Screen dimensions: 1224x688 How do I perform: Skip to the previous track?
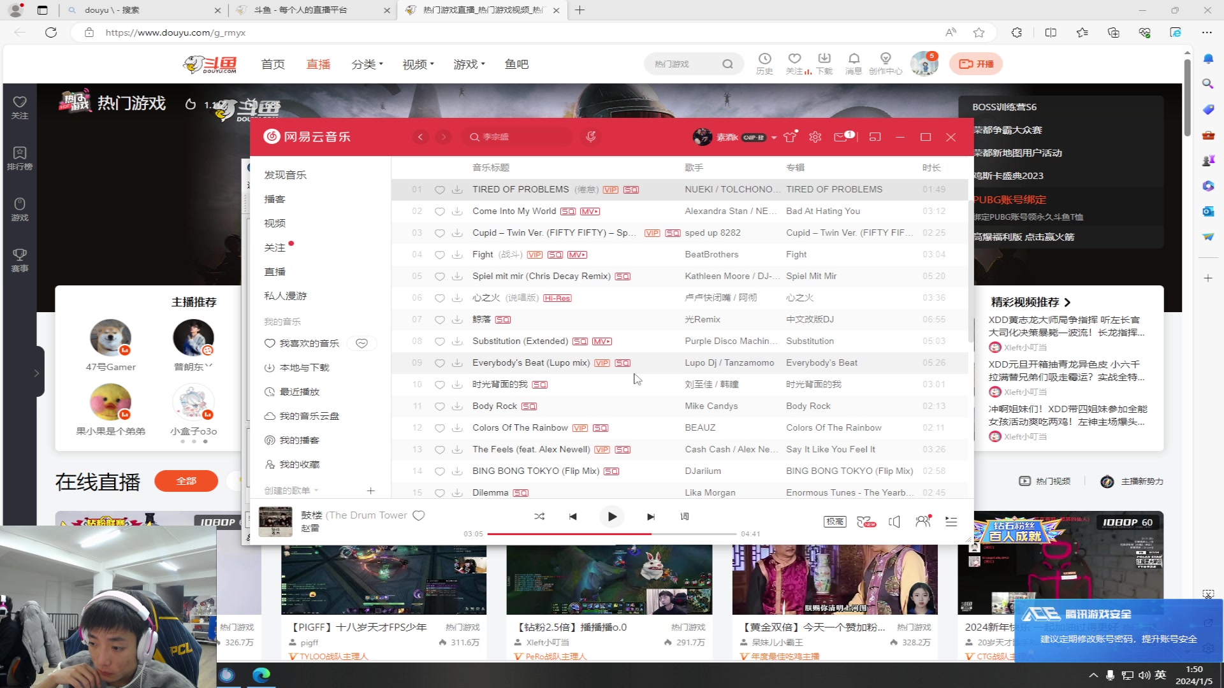click(x=572, y=517)
